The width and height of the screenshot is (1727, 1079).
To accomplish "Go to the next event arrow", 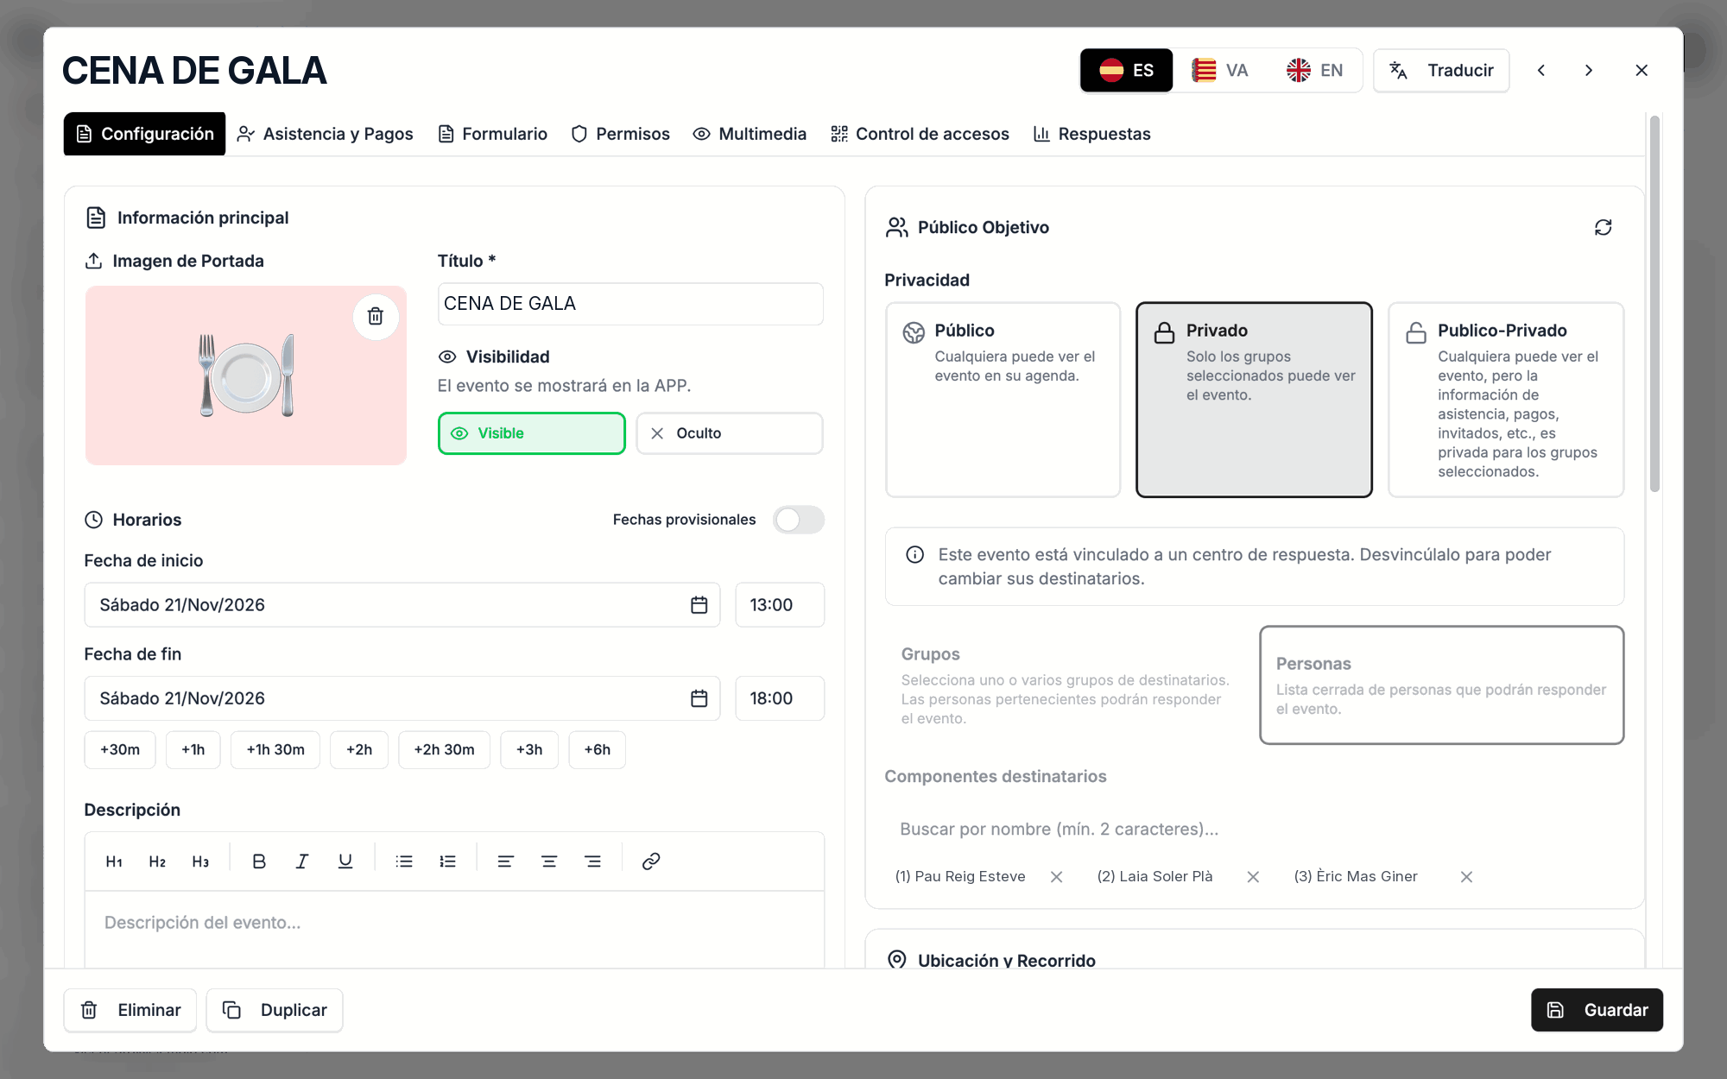I will [1589, 71].
